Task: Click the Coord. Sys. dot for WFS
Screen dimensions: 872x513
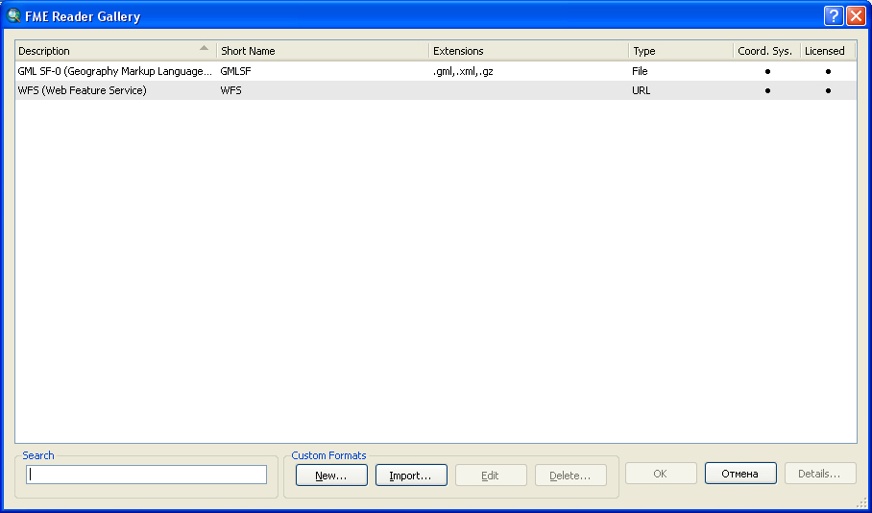Action: pos(767,90)
